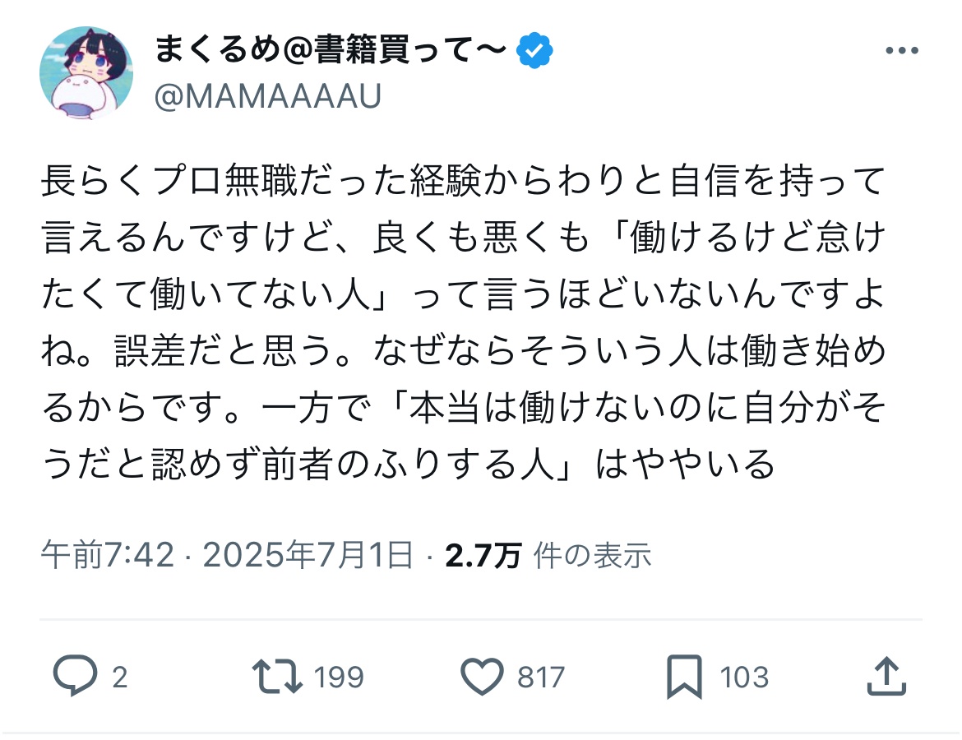Toggle the bookmark icon

point(685,677)
